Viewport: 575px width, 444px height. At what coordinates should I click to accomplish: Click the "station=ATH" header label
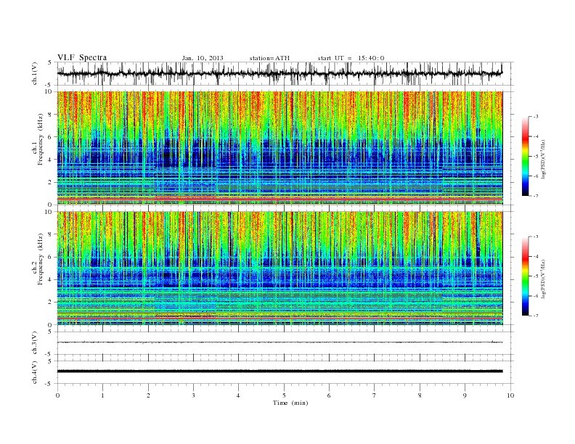coord(269,58)
